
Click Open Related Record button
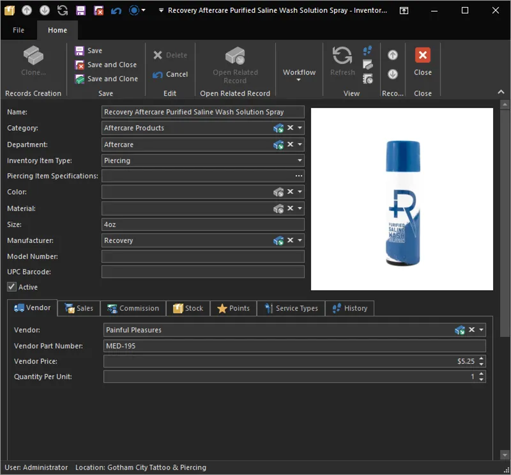coord(235,65)
